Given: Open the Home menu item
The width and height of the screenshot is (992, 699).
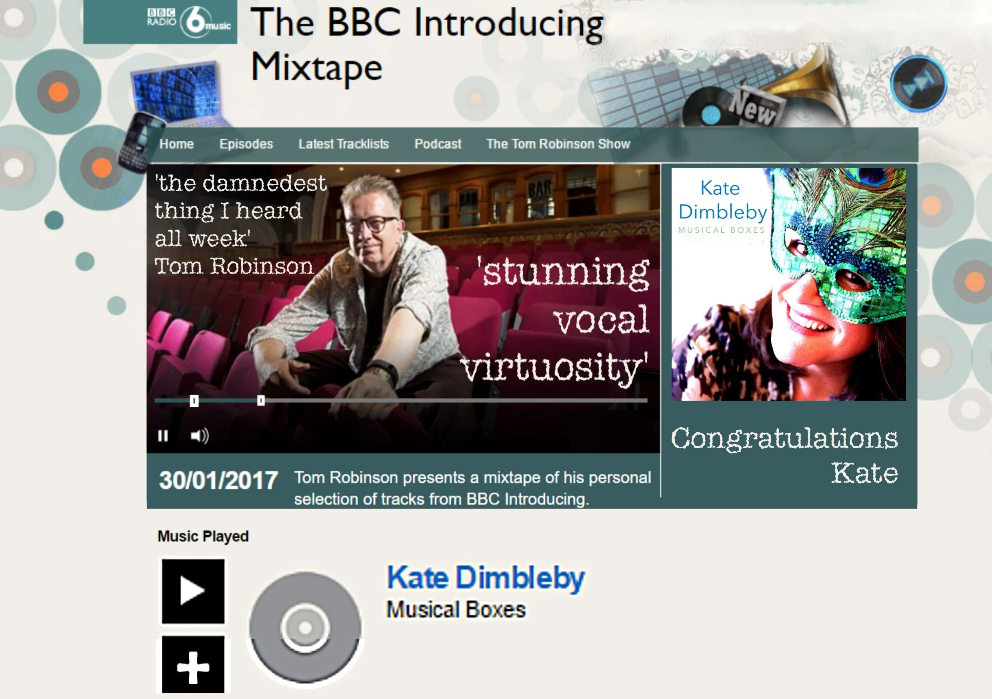Looking at the screenshot, I should pyautogui.click(x=177, y=144).
